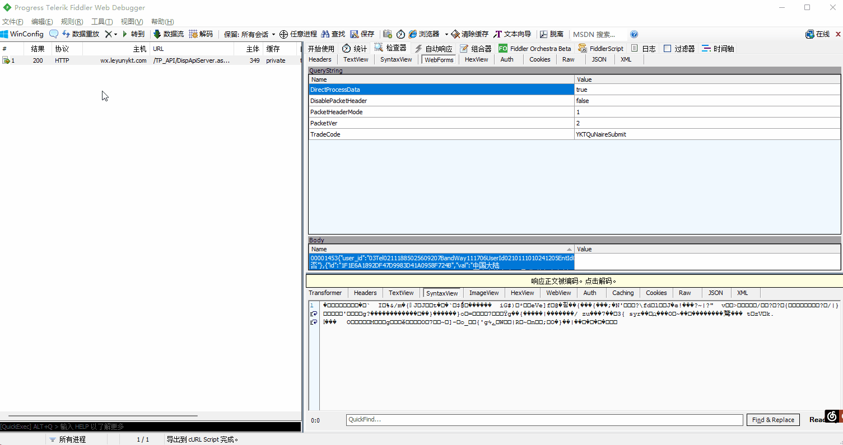Switch to the HexView request tab

click(x=476, y=59)
